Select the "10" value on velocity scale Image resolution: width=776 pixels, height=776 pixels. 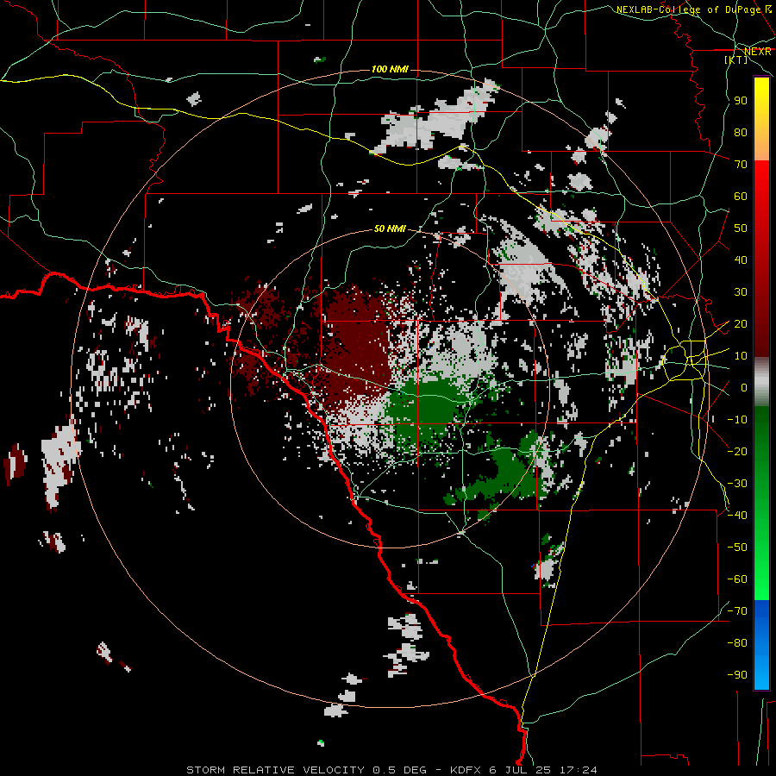click(741, 356)
